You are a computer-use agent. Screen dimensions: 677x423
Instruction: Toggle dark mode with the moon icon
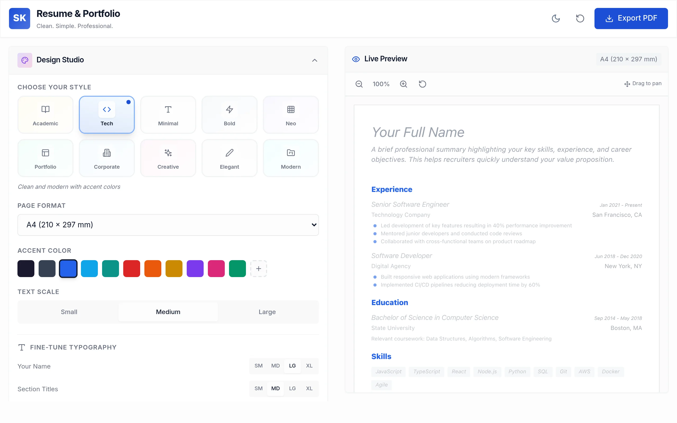[x=556, y=19]
